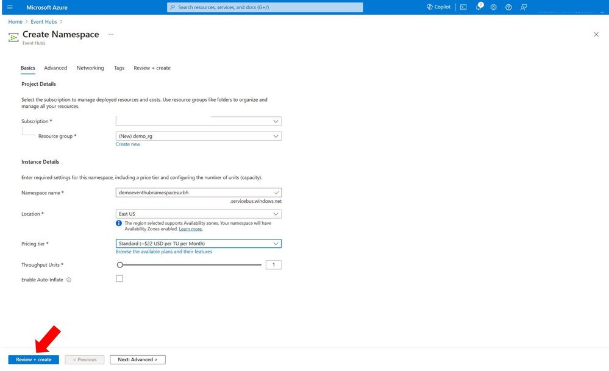This screenshot has width=609, height=371.
Task: Click the blue Review + create button
Action: pos(34,360)
